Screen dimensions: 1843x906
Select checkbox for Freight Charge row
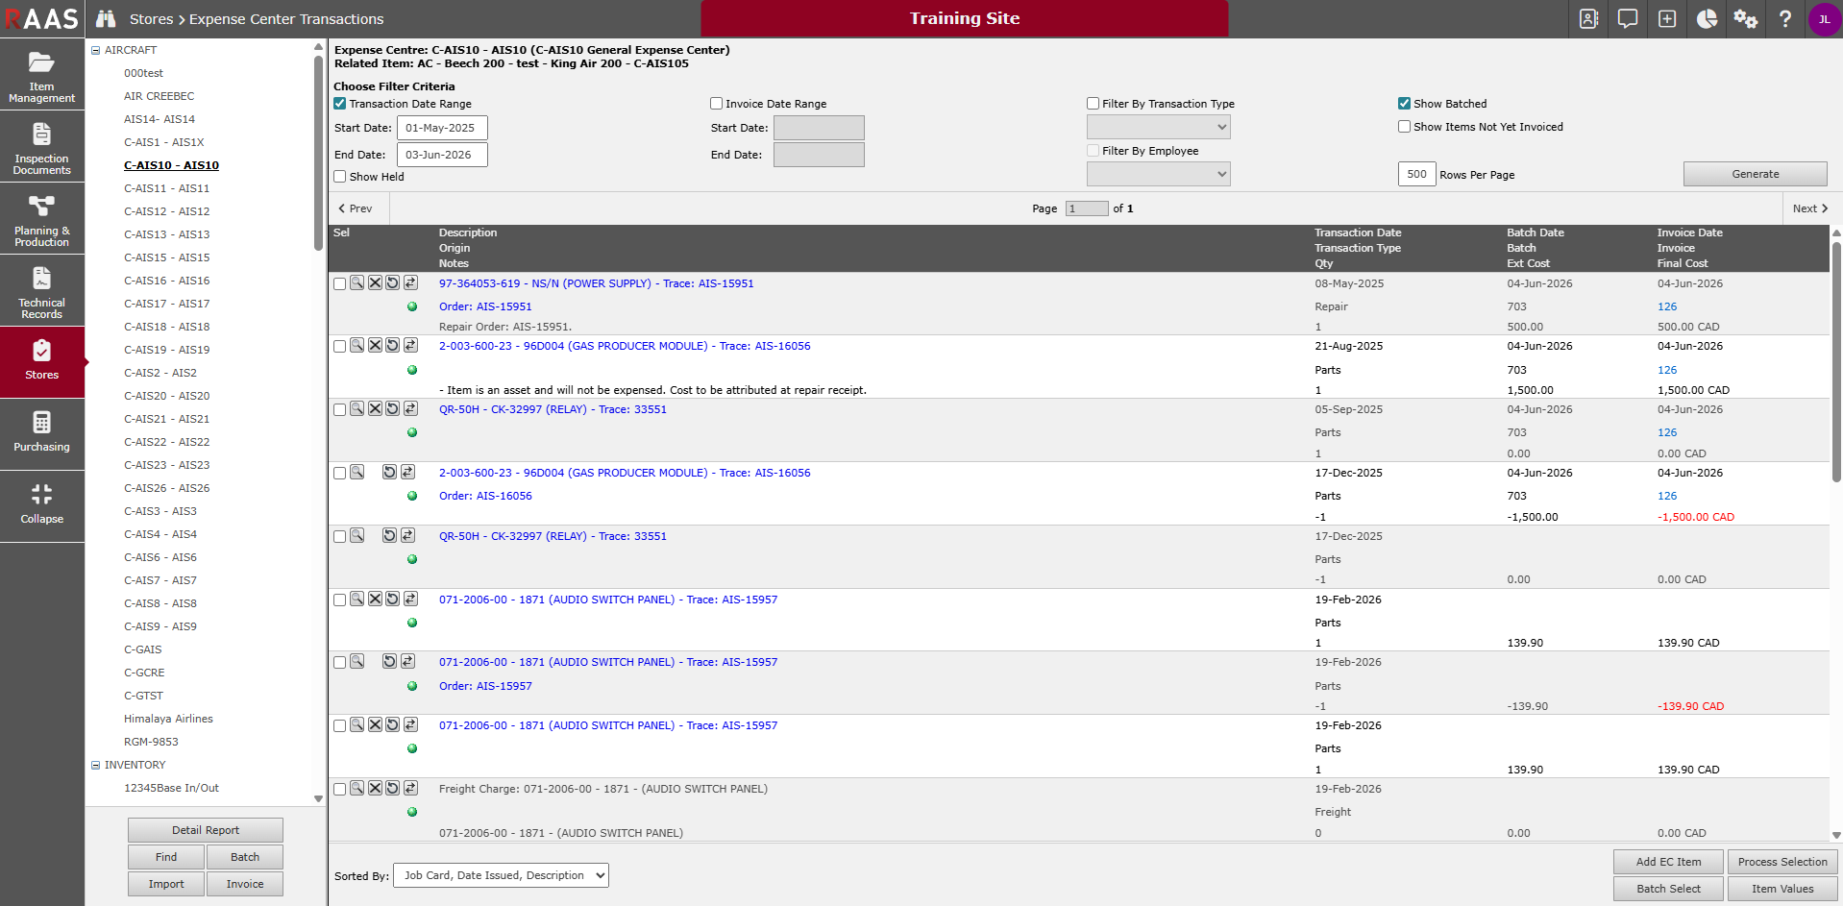pyautogui.click(x=339, y=789)
